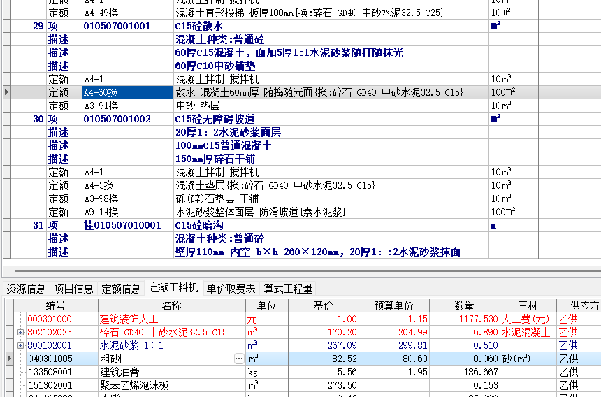Expand the 800102001 水泥砂浆 row

[21, 346]
